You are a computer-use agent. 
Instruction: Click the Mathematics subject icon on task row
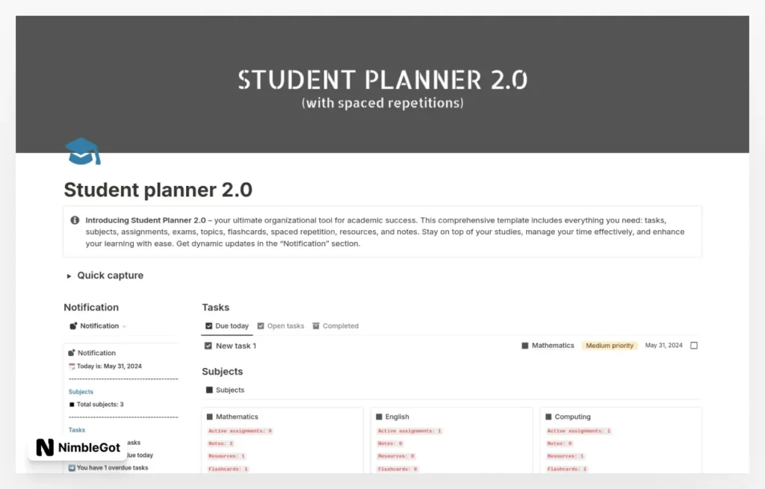click(x=525, y=345)
